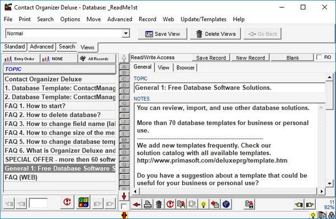
Task: Select the 'Contact Organizer Deluxe' row
Action: point(59,79)
